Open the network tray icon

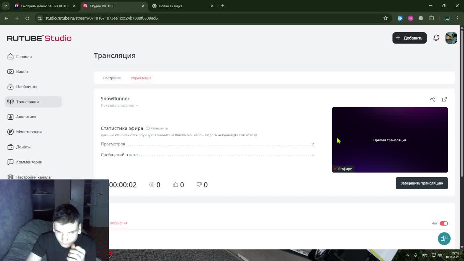tap(434, 255)
